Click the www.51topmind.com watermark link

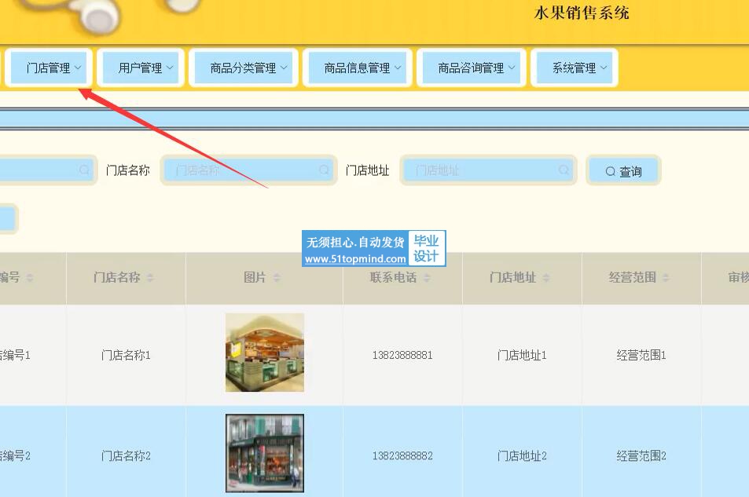[355, 259]
